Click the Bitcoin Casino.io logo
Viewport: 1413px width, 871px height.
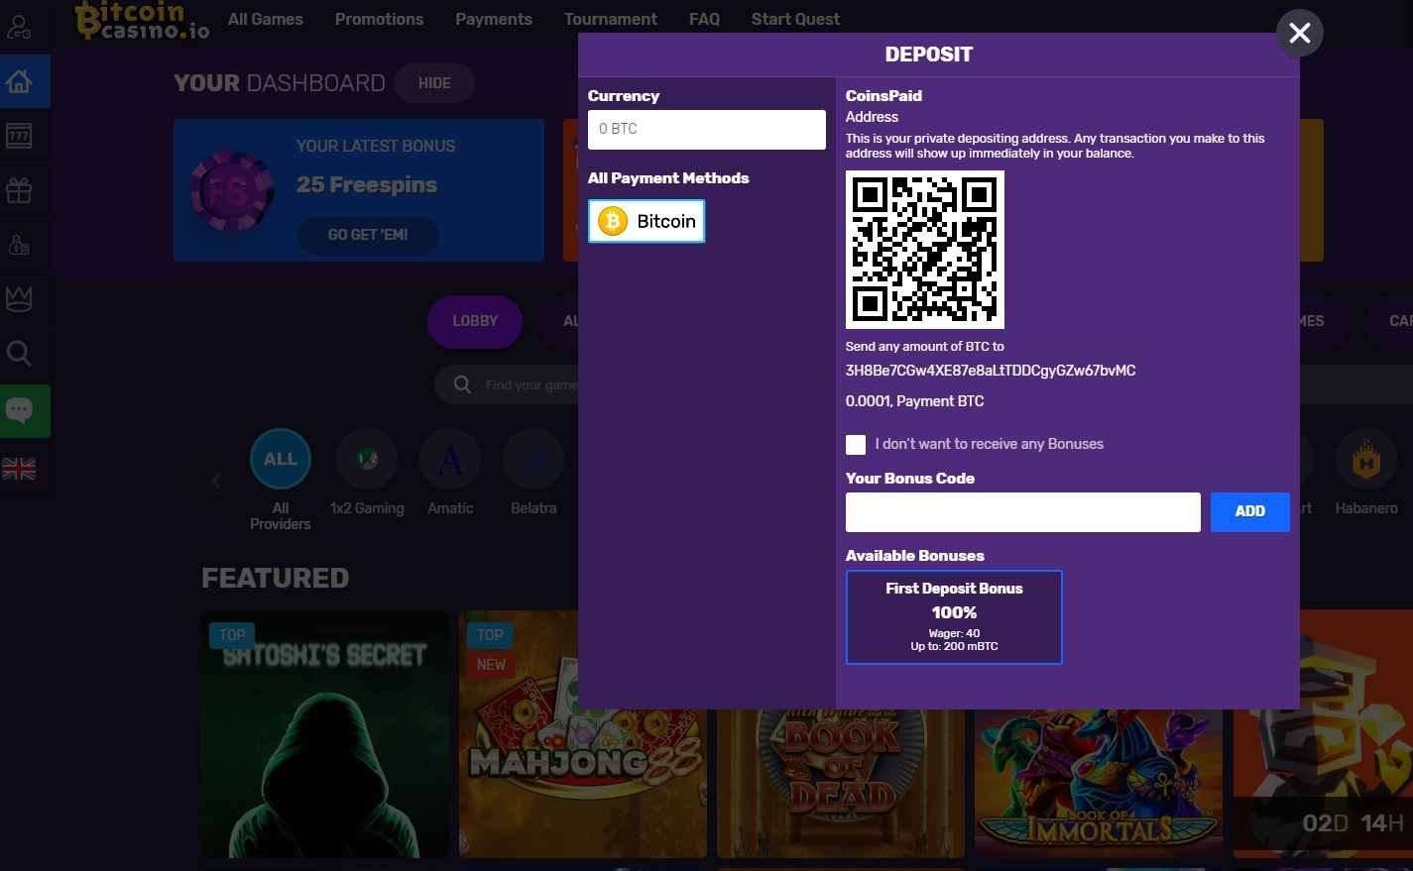(x=143, y=21)
